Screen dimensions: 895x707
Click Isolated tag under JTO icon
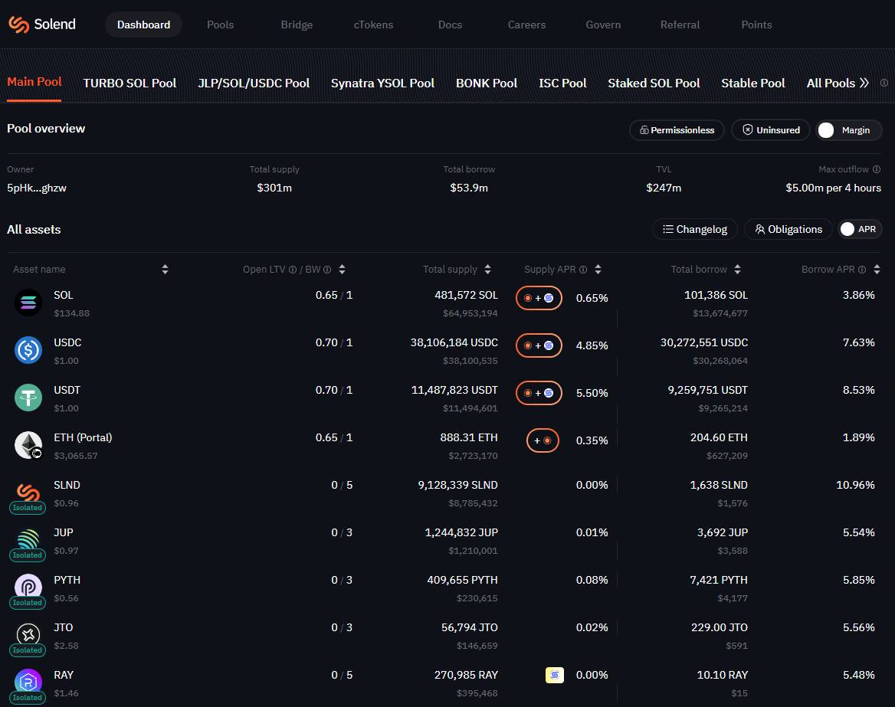click(x=28, y=650)
